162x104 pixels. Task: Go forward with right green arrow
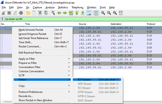[65, 13]
